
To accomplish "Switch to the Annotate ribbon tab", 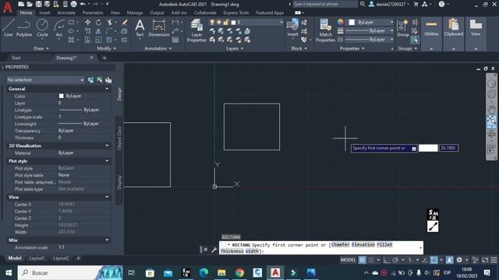I will (x=65, y=12).
